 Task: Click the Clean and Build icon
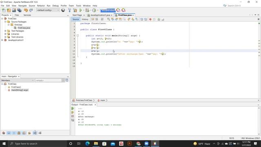tap(75, 10)
